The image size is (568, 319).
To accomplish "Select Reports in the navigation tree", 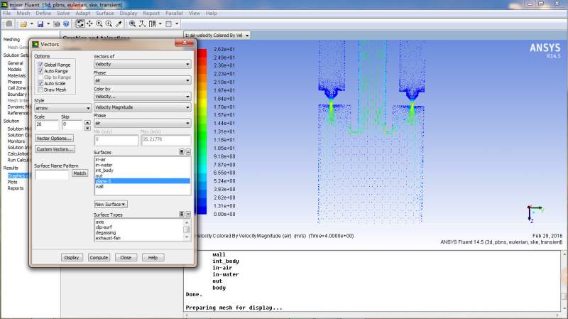I will click(15, 188).
